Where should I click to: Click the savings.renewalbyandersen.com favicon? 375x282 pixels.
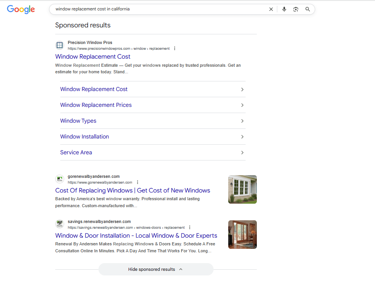pos(59,224)
